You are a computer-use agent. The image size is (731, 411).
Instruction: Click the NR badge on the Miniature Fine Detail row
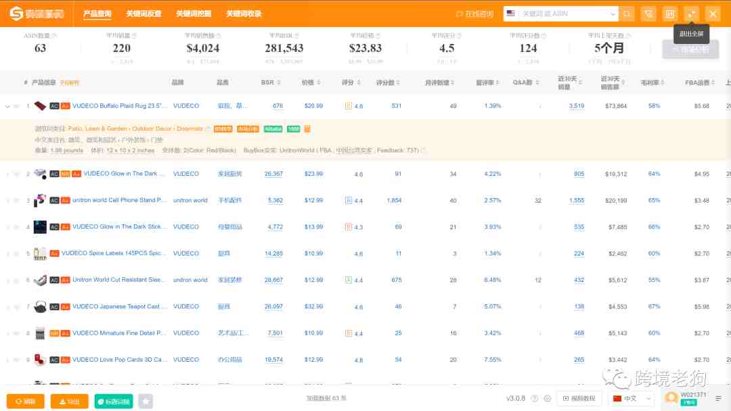54,333
